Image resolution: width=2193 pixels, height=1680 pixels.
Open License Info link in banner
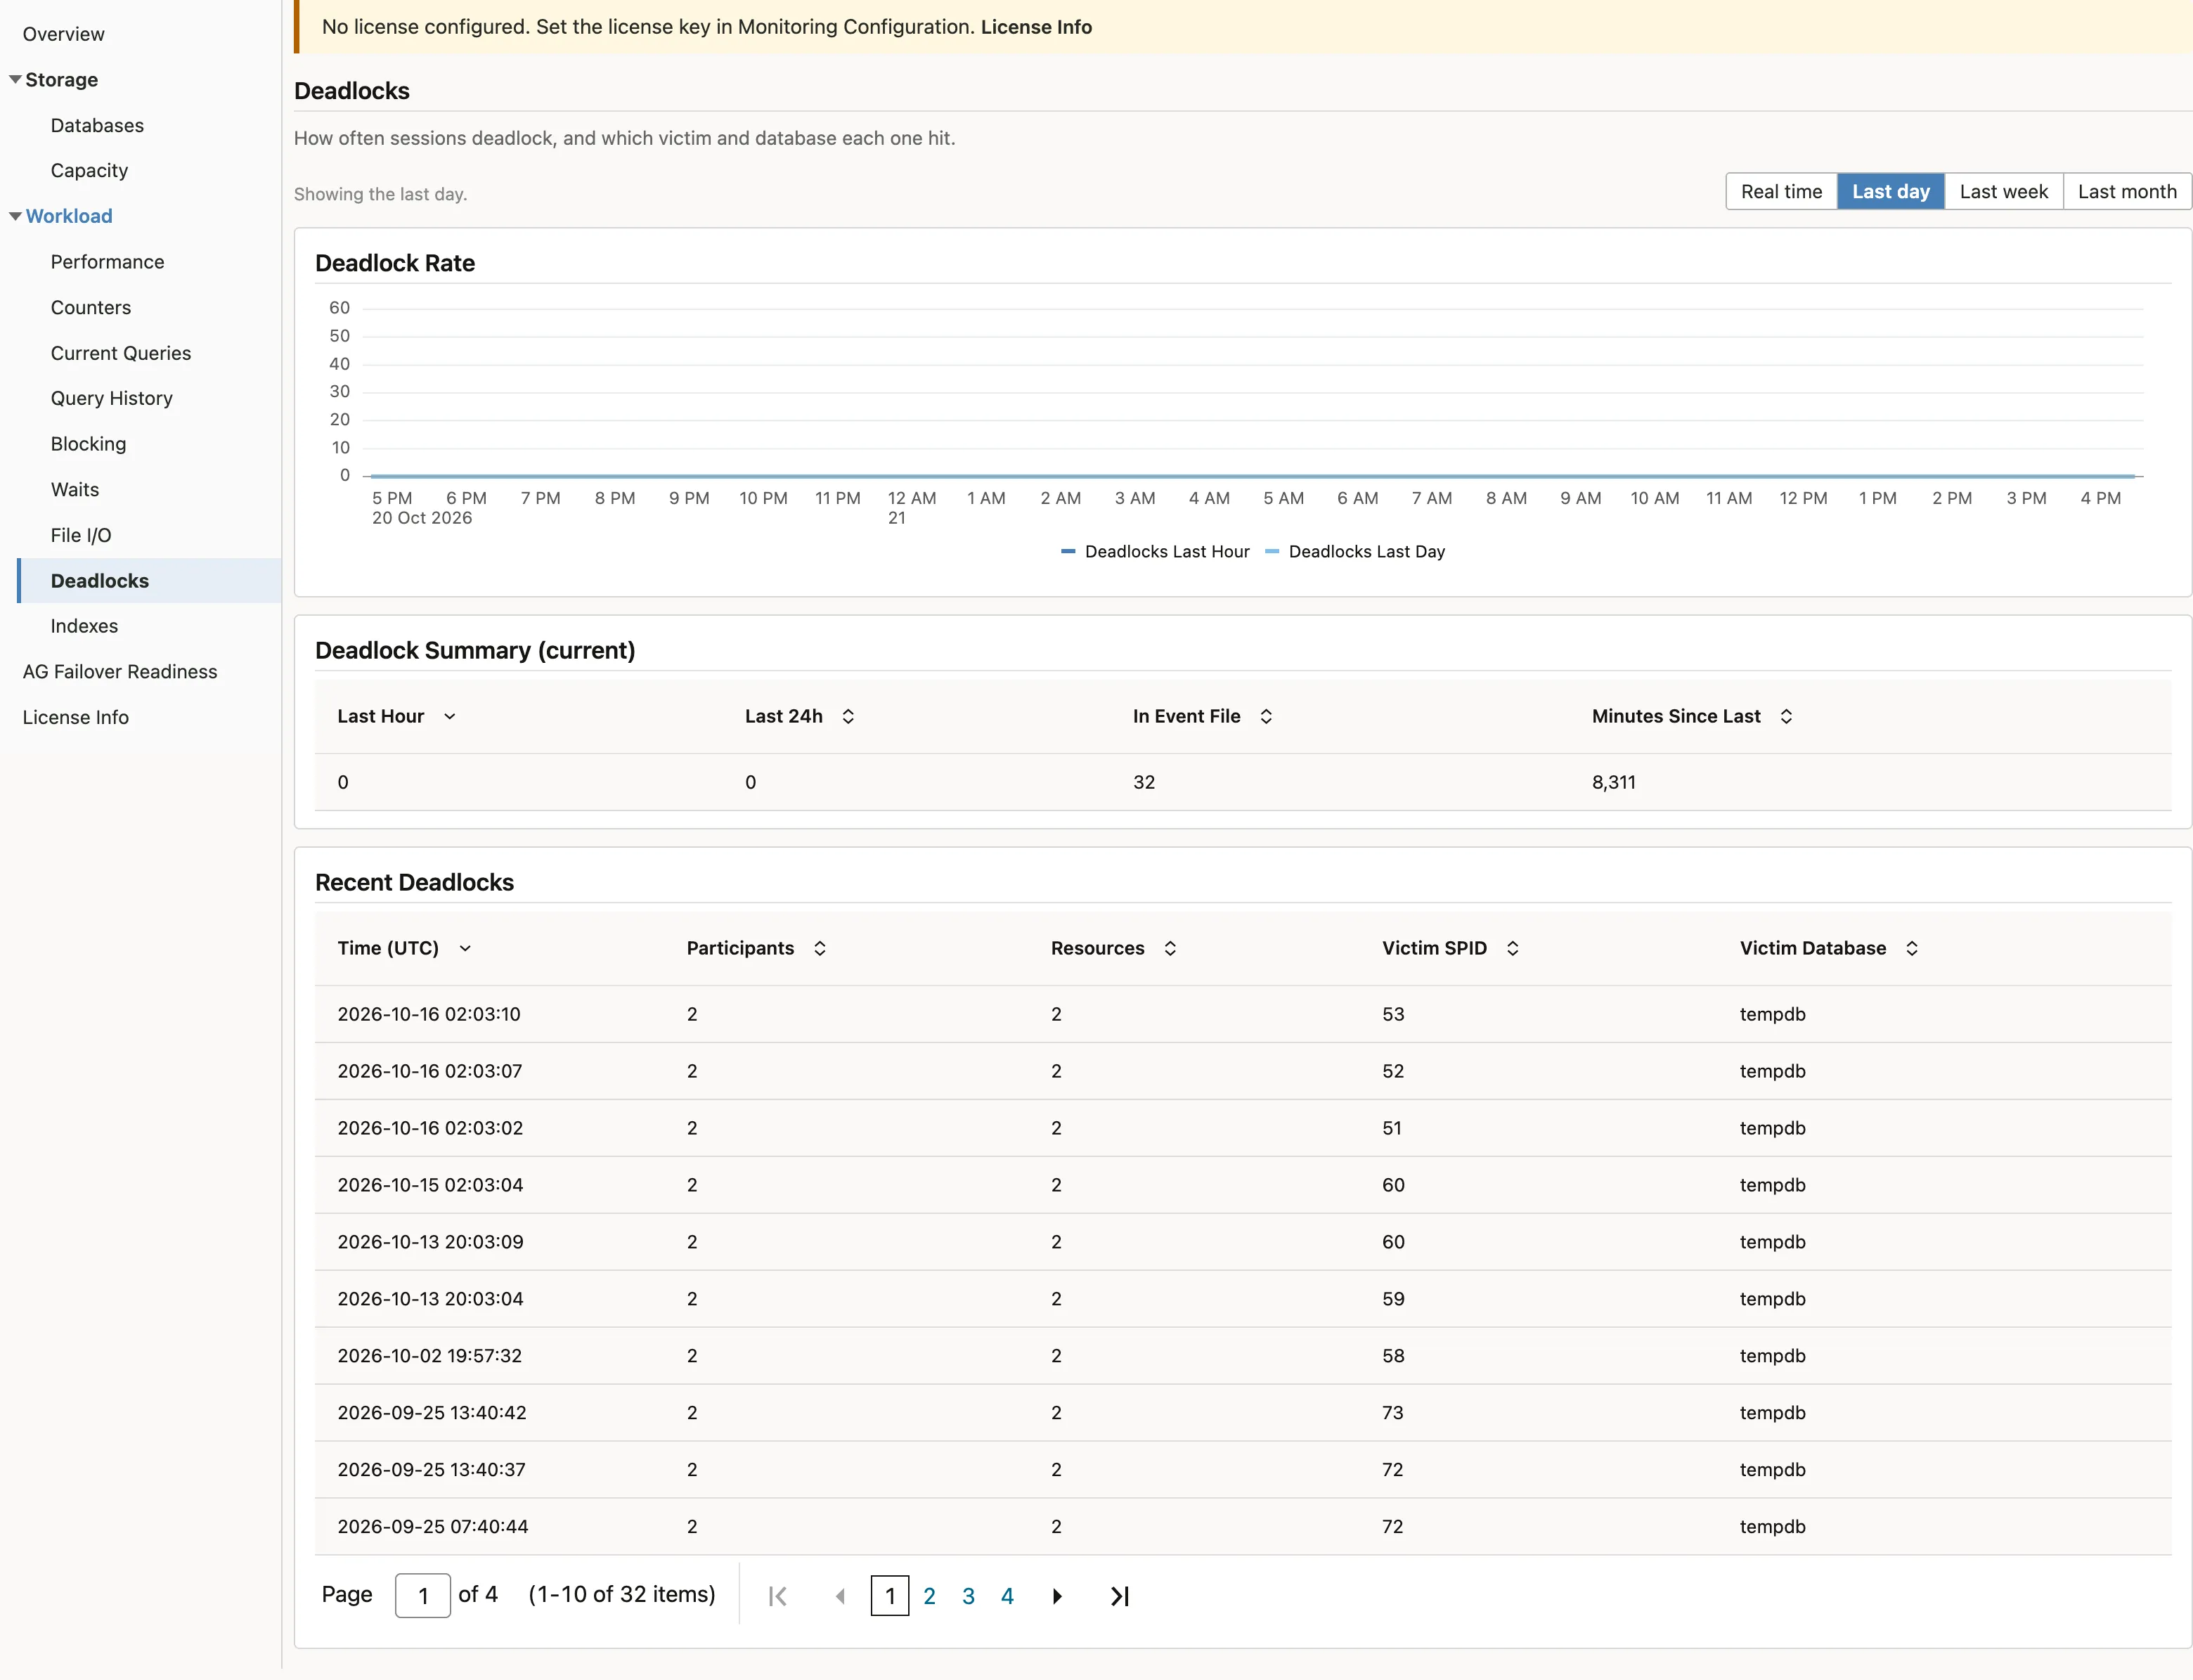point(1036,27)
